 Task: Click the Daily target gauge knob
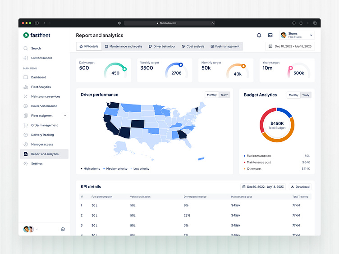click(124, 69)
